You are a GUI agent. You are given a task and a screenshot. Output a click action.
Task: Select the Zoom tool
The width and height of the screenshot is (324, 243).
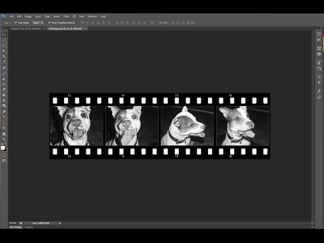pyautogui.click(x=4, y=140)
